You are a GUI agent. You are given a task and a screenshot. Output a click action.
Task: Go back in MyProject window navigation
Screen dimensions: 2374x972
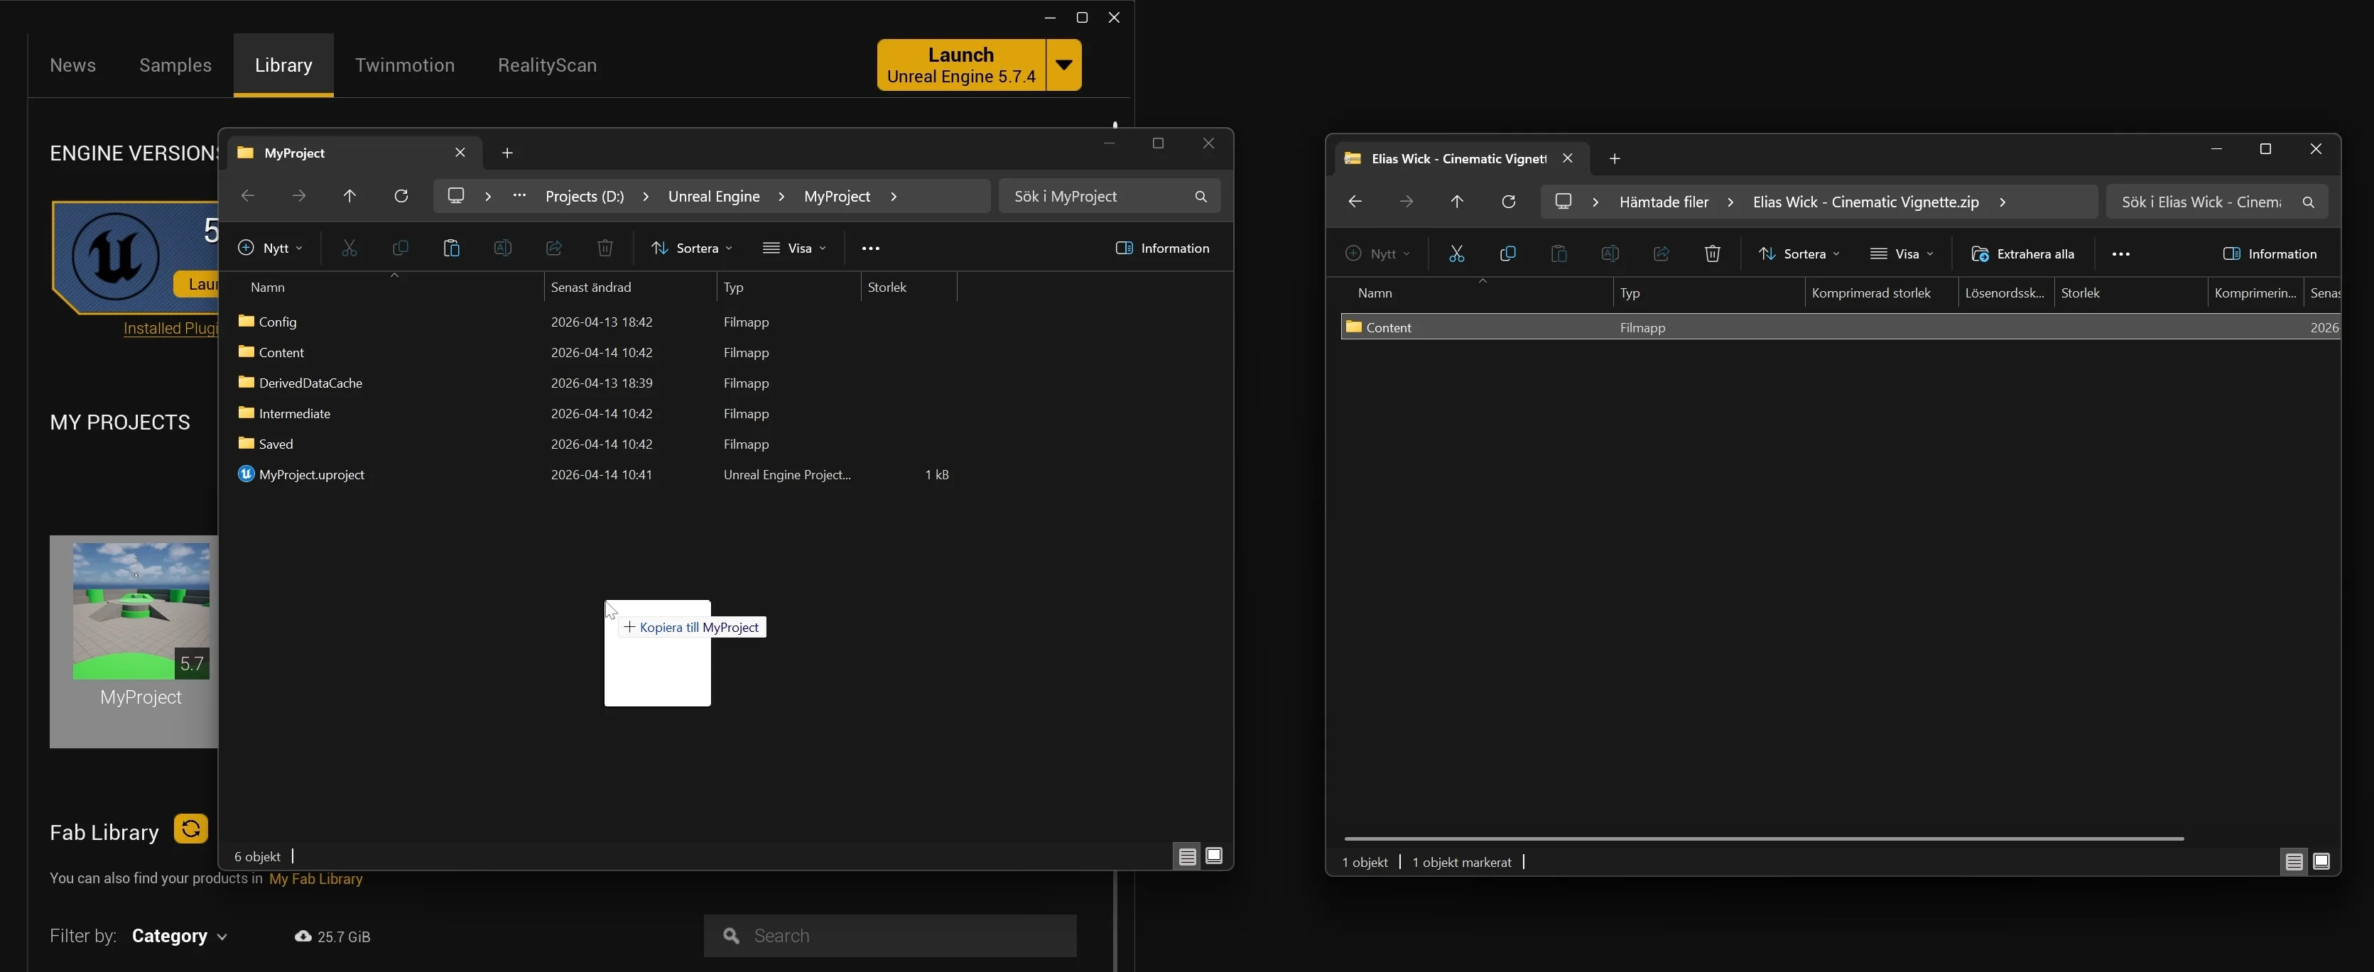pos(247,196)
